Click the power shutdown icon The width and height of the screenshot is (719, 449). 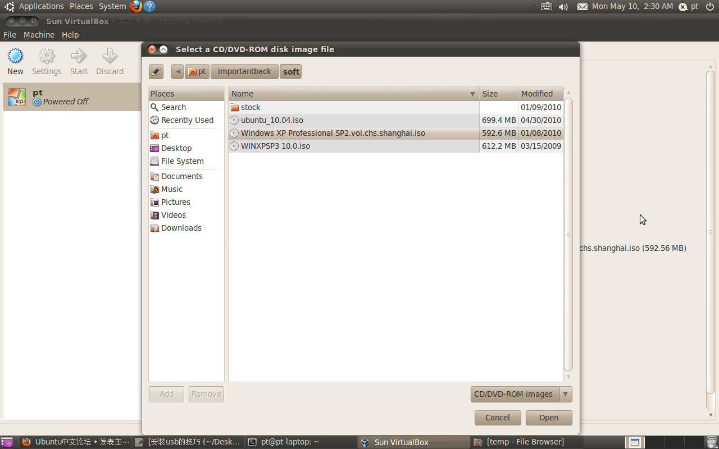[x=709, y=7]
